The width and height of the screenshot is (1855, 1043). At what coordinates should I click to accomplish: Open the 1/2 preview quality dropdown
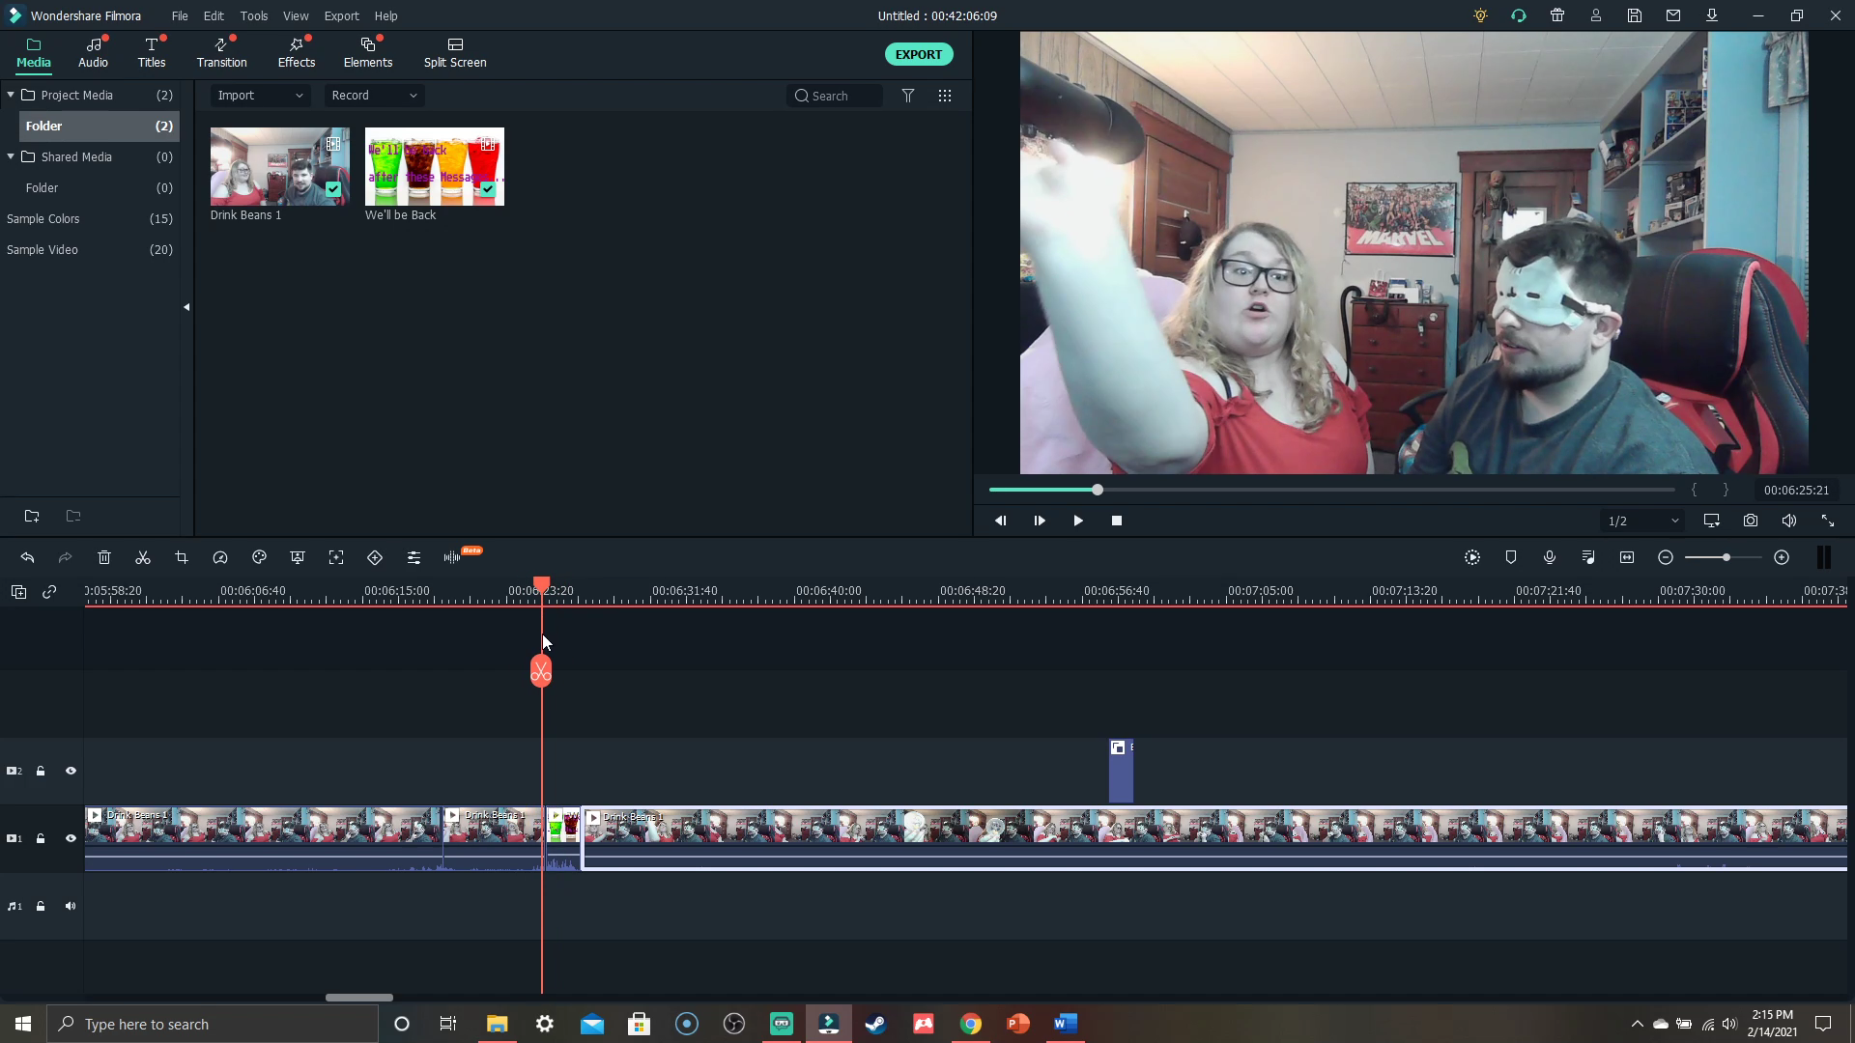pyautogui.click(x=1642, y=521)
